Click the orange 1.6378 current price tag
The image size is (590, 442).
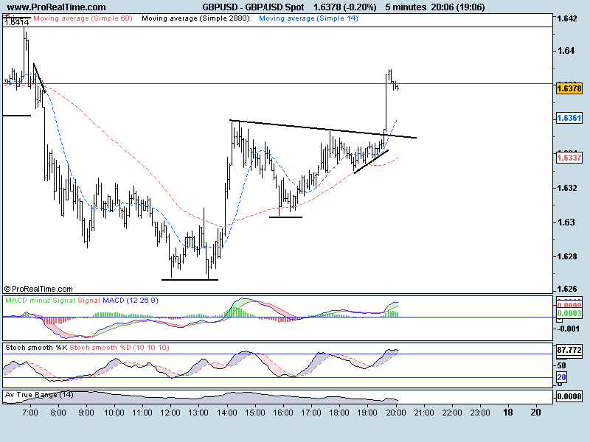[570, 88]
